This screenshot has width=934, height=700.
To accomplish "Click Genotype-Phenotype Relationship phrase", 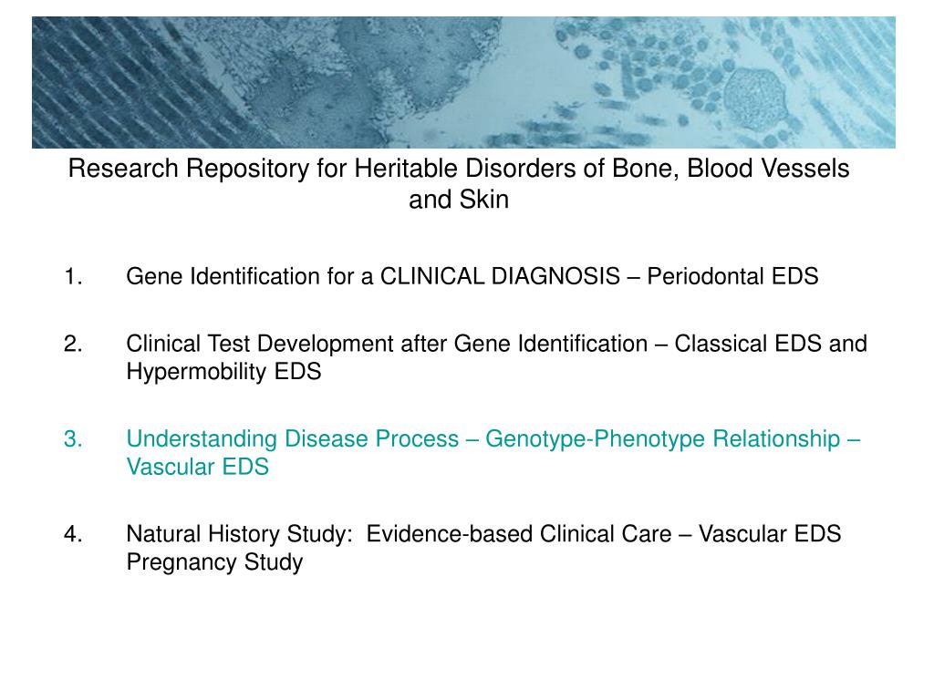I will pyautogui.click(x=663, y=439).
